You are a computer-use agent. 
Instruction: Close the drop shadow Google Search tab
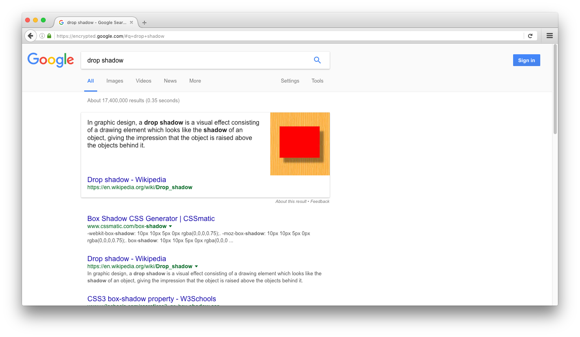pyautogui.click(x=131, y=22)
